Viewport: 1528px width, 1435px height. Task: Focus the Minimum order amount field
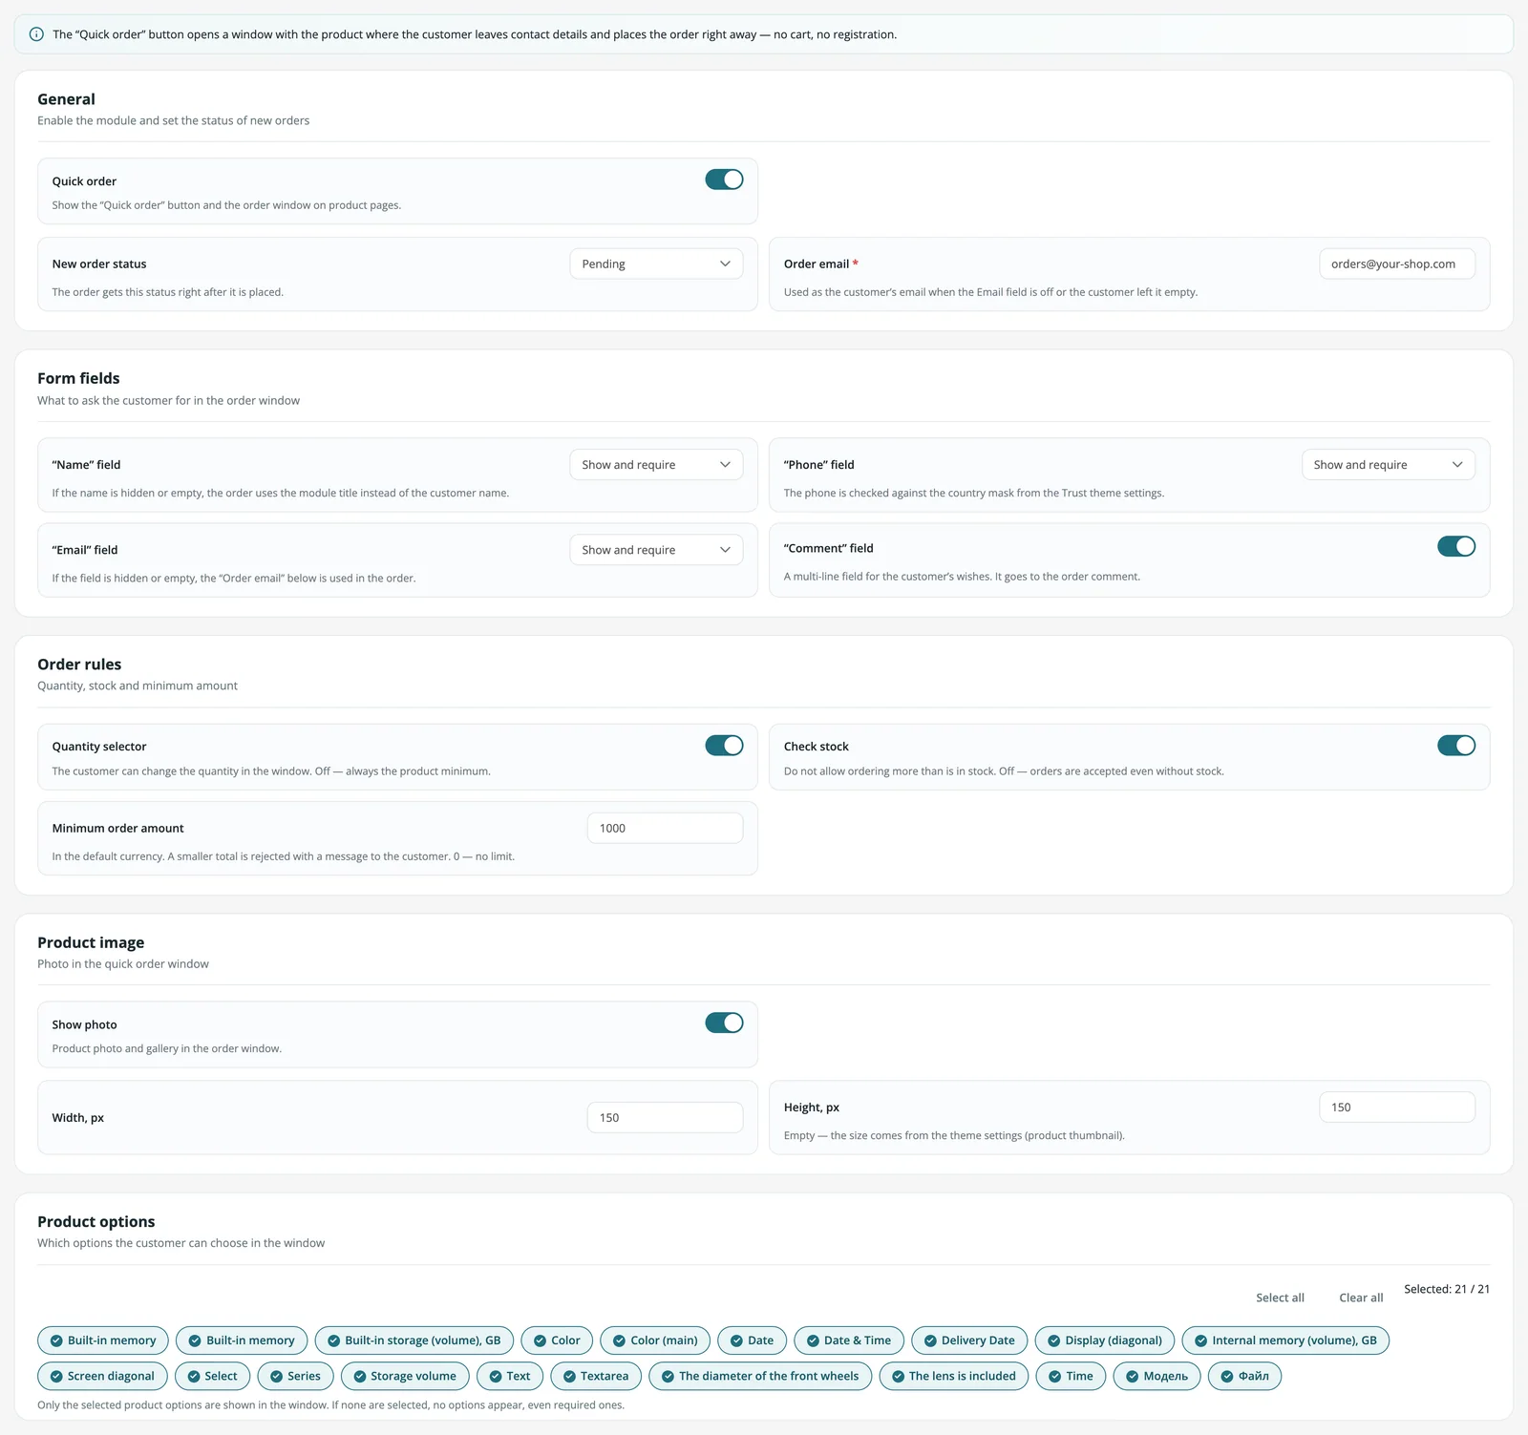click(x=665, y=828)
